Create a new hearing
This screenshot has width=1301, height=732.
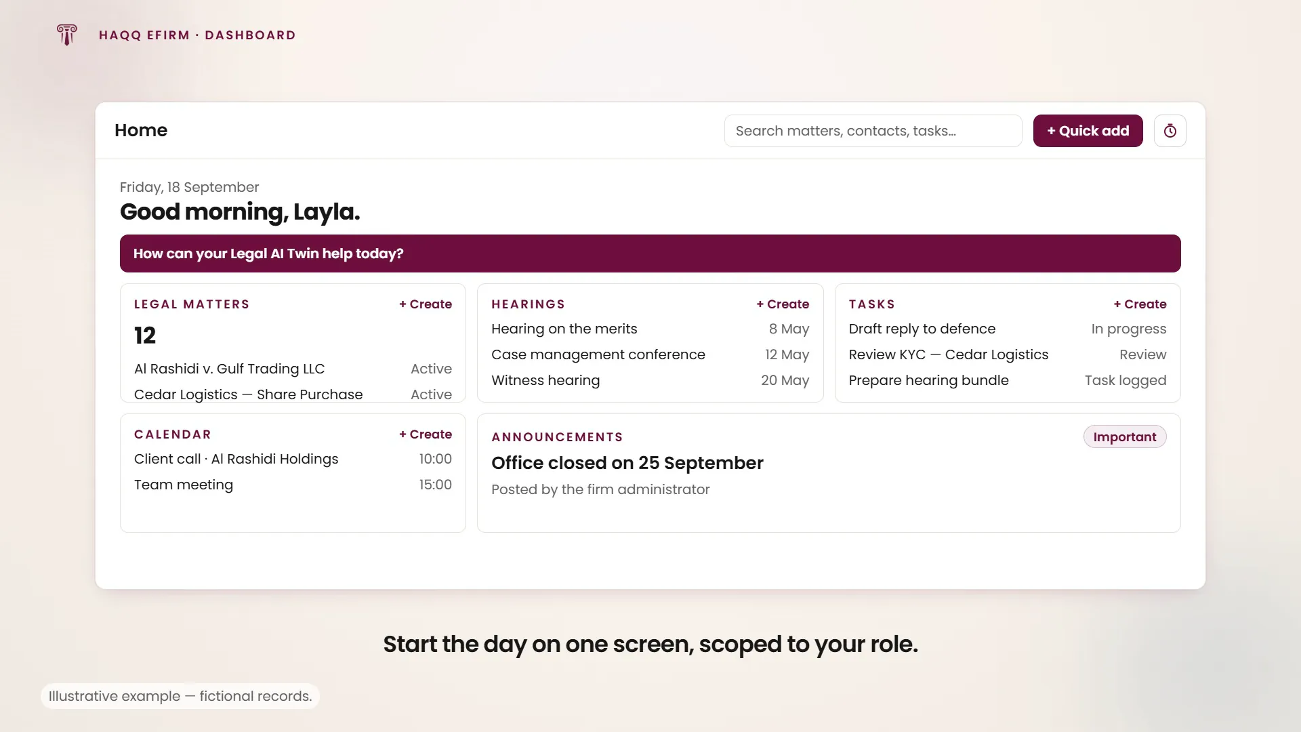[783, 304]
